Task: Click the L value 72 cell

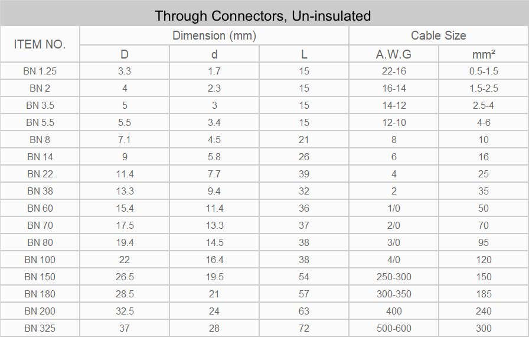Action: click(x=303, y=328)
